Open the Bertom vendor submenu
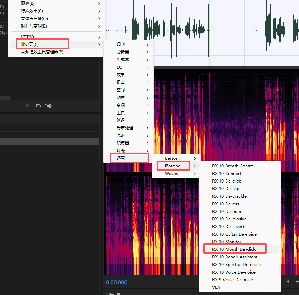 [176, 158]
